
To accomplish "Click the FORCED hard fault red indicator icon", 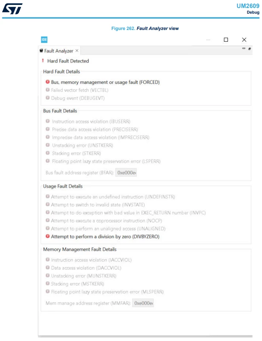I will click(48, 82).
